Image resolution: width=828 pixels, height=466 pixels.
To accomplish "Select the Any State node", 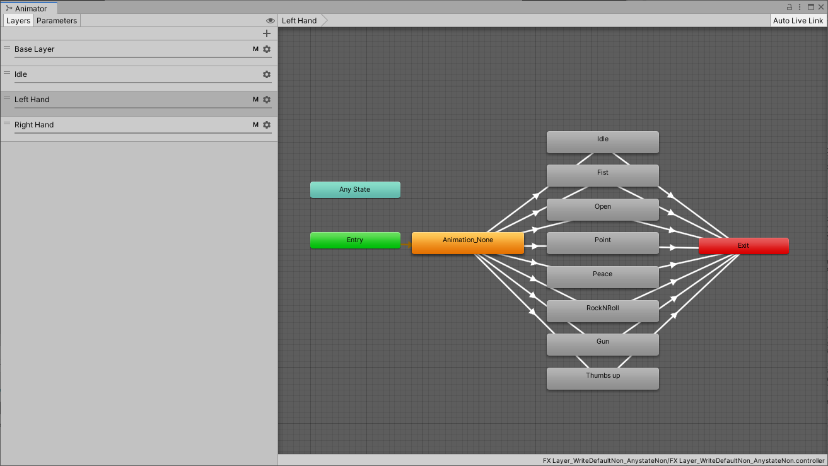I will pyautogui.click(x=355, y=190).
